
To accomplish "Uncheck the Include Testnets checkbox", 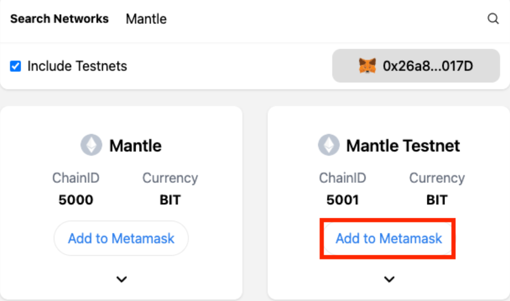I will coord(15,66).
